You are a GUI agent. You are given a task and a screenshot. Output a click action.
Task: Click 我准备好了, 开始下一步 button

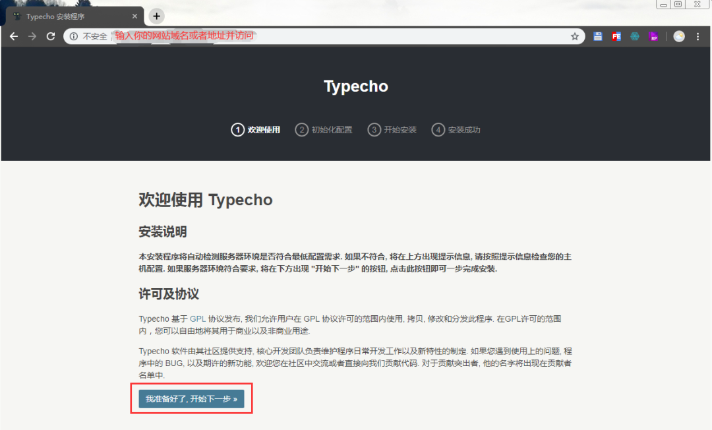pyautogui.click(x=191, y=398)
